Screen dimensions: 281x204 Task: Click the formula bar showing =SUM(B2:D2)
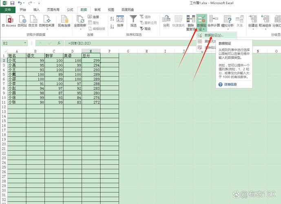[x=173, y=43]
